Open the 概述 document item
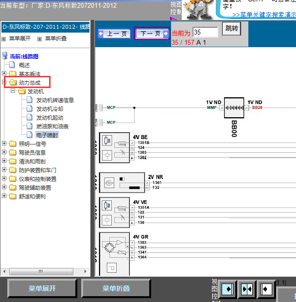This screenshot has height=302, width=296. pos(24,65)
